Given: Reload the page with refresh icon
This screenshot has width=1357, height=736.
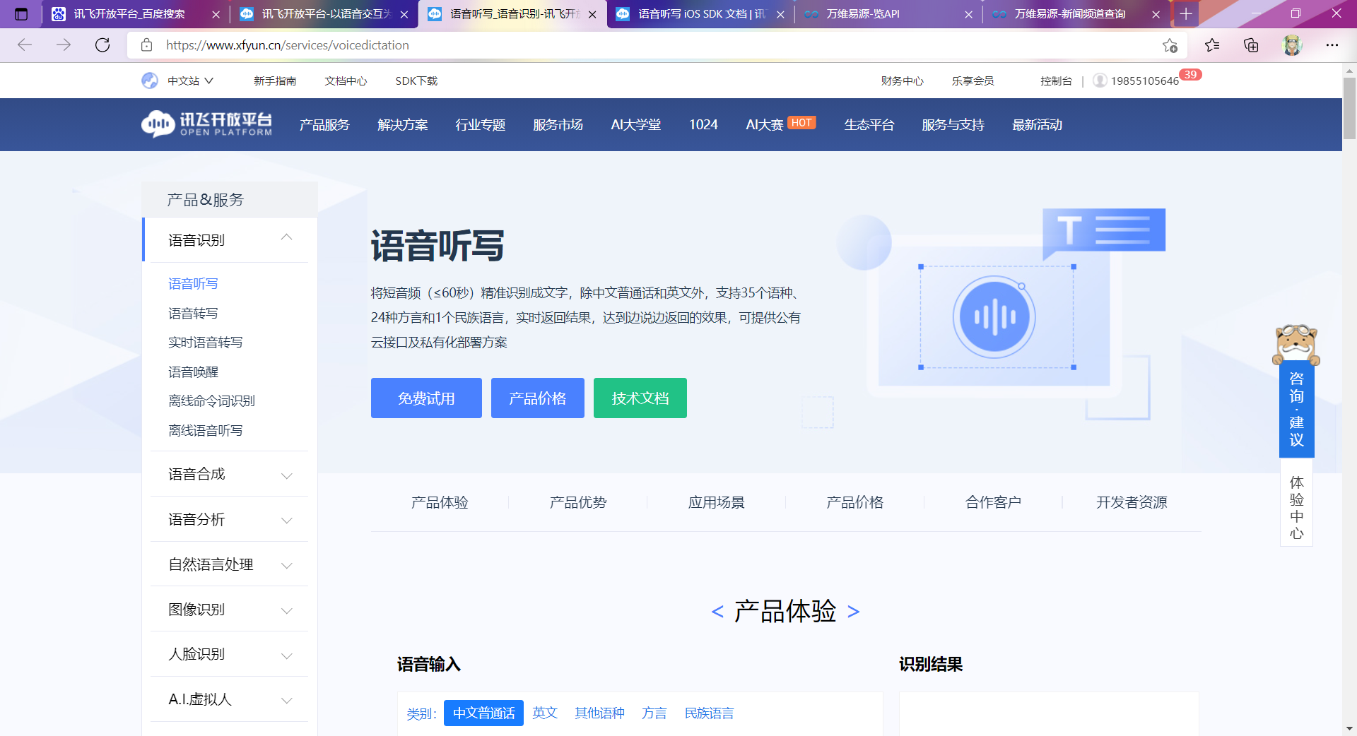Looking at the screenshot, I should click(102, 45).
